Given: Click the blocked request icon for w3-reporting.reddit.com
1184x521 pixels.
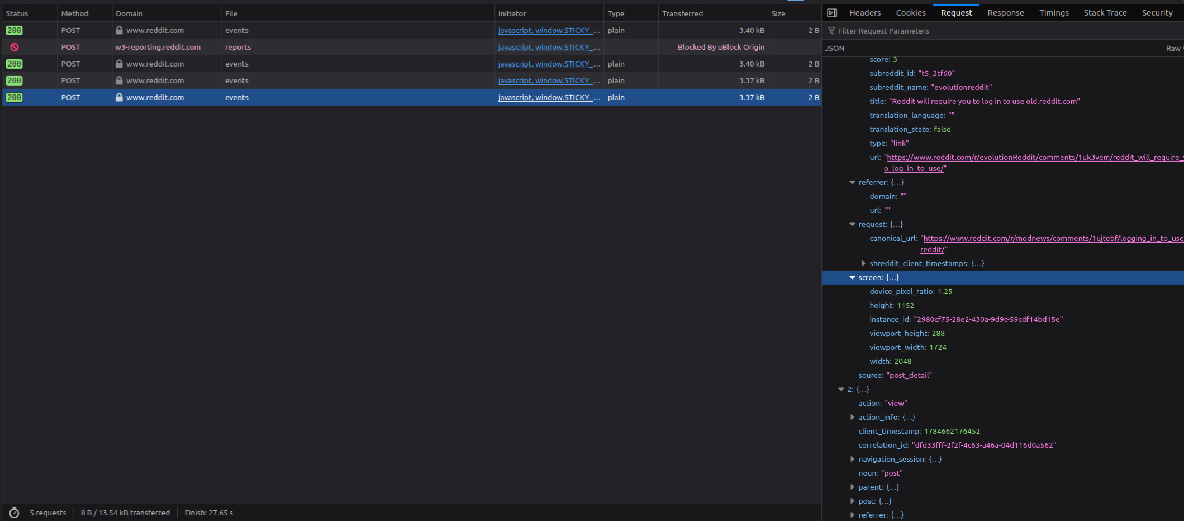Looking at the screenshot, I should (15, 47).
